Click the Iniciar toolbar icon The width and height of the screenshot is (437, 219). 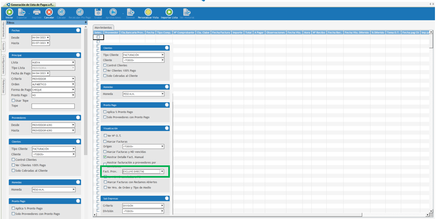pyautogui.click(x=9, y=12)
